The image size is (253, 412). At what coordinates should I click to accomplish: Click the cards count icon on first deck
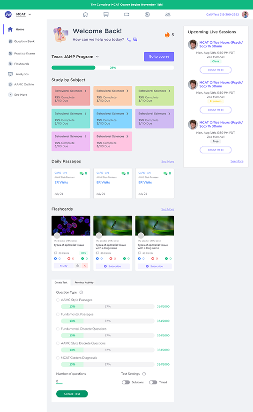55,253
